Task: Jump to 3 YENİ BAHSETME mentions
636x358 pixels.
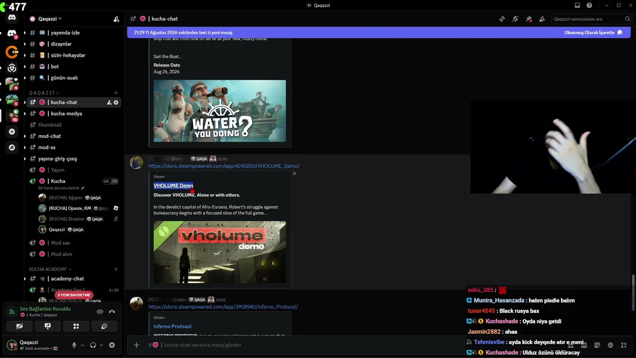Action: pyautogui.click(x=74, y=295)
